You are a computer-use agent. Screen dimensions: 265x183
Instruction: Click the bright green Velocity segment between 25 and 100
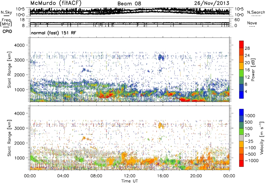click(241, 131)
